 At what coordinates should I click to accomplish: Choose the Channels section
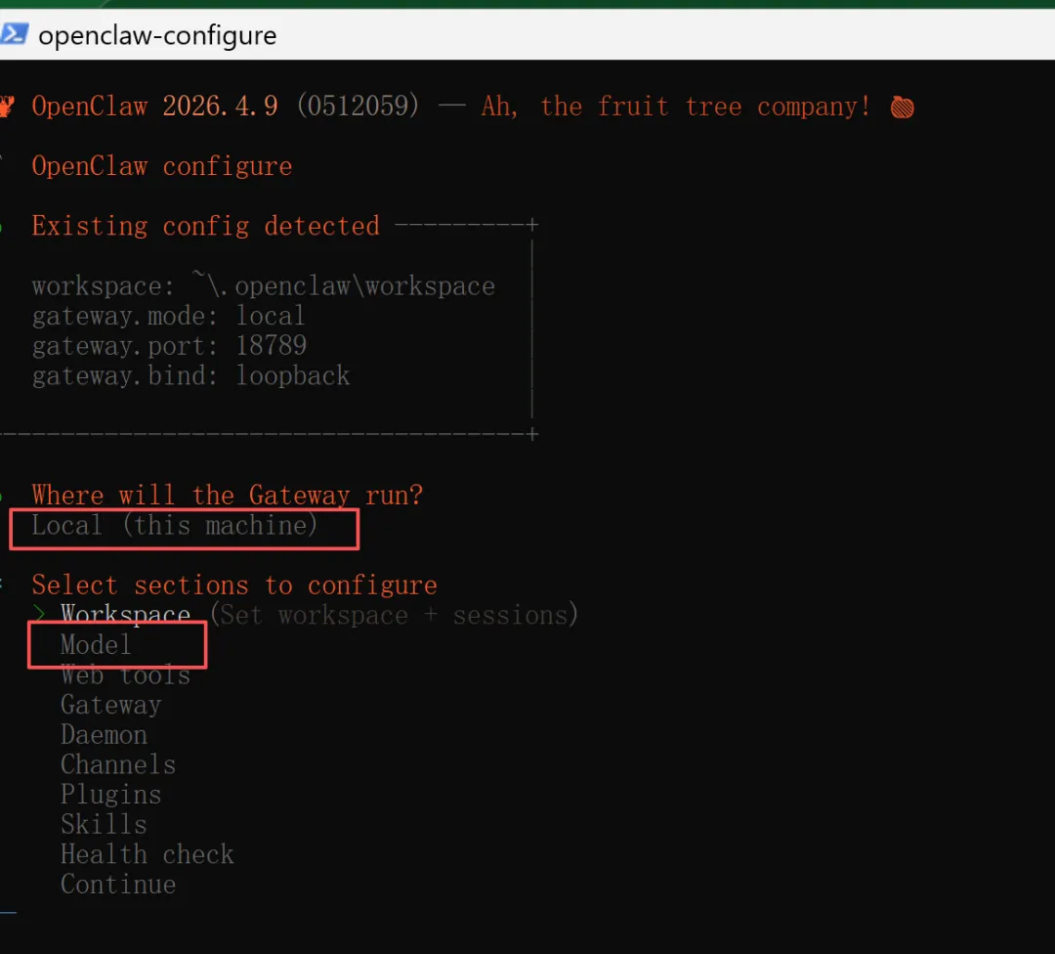coord(118,764)
